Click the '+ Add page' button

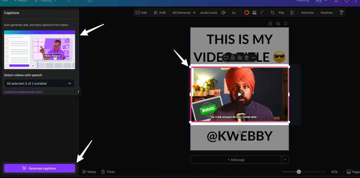click(236, 160)
